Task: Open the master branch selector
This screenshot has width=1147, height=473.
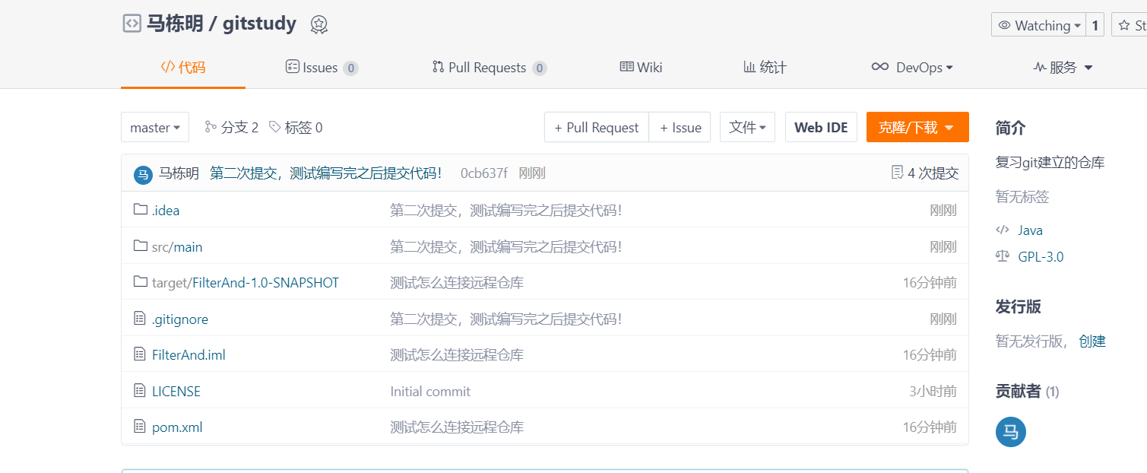Action: [154, 127]
